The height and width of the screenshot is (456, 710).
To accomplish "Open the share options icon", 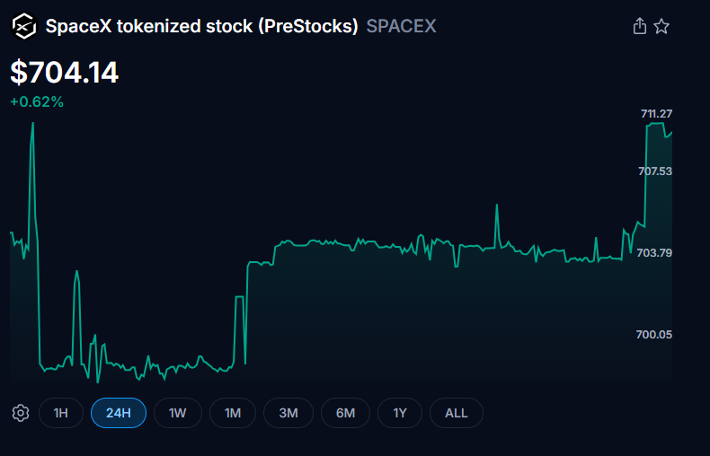I will pyautogui.click(x=640, y=26).
